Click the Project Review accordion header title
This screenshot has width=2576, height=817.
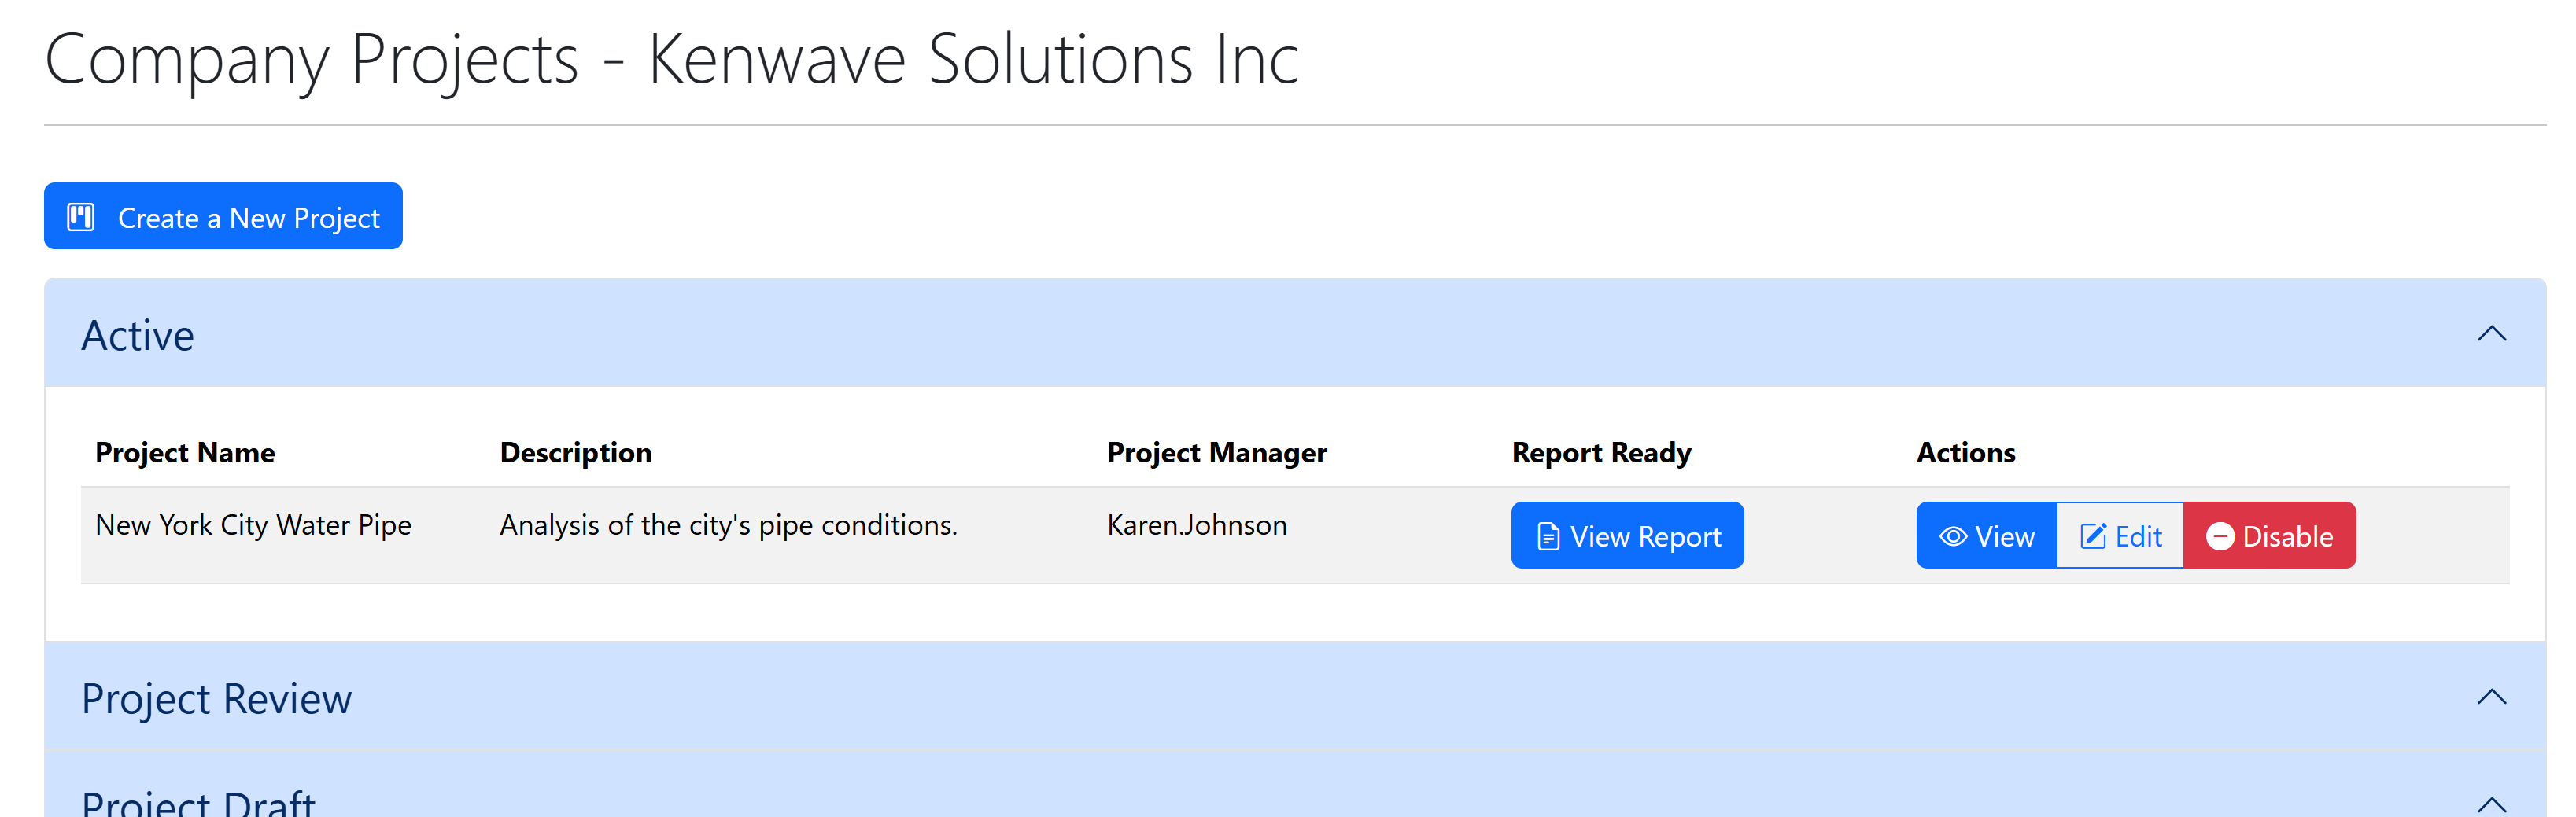(x=216, y=699)
